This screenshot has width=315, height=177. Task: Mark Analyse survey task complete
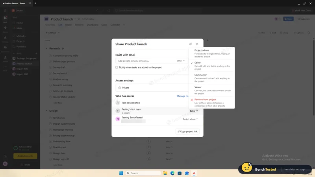(x=50, y=79)
